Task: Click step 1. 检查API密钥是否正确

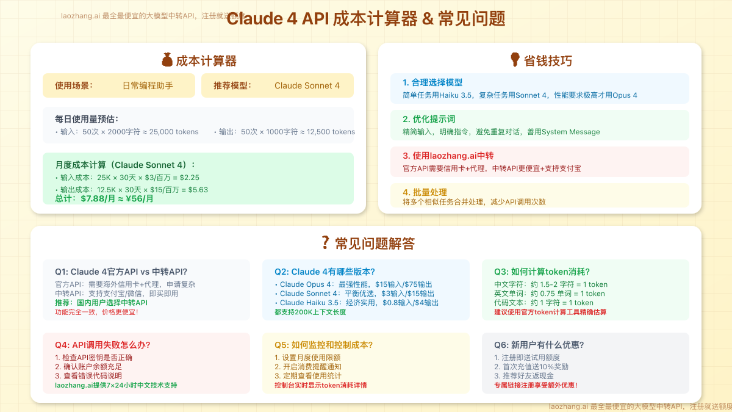Action: click(93, 358)
